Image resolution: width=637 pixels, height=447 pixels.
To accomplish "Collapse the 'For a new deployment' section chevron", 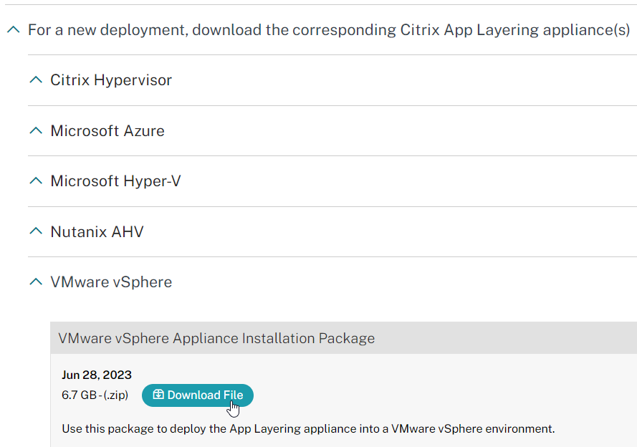I will tap(14, 29).
